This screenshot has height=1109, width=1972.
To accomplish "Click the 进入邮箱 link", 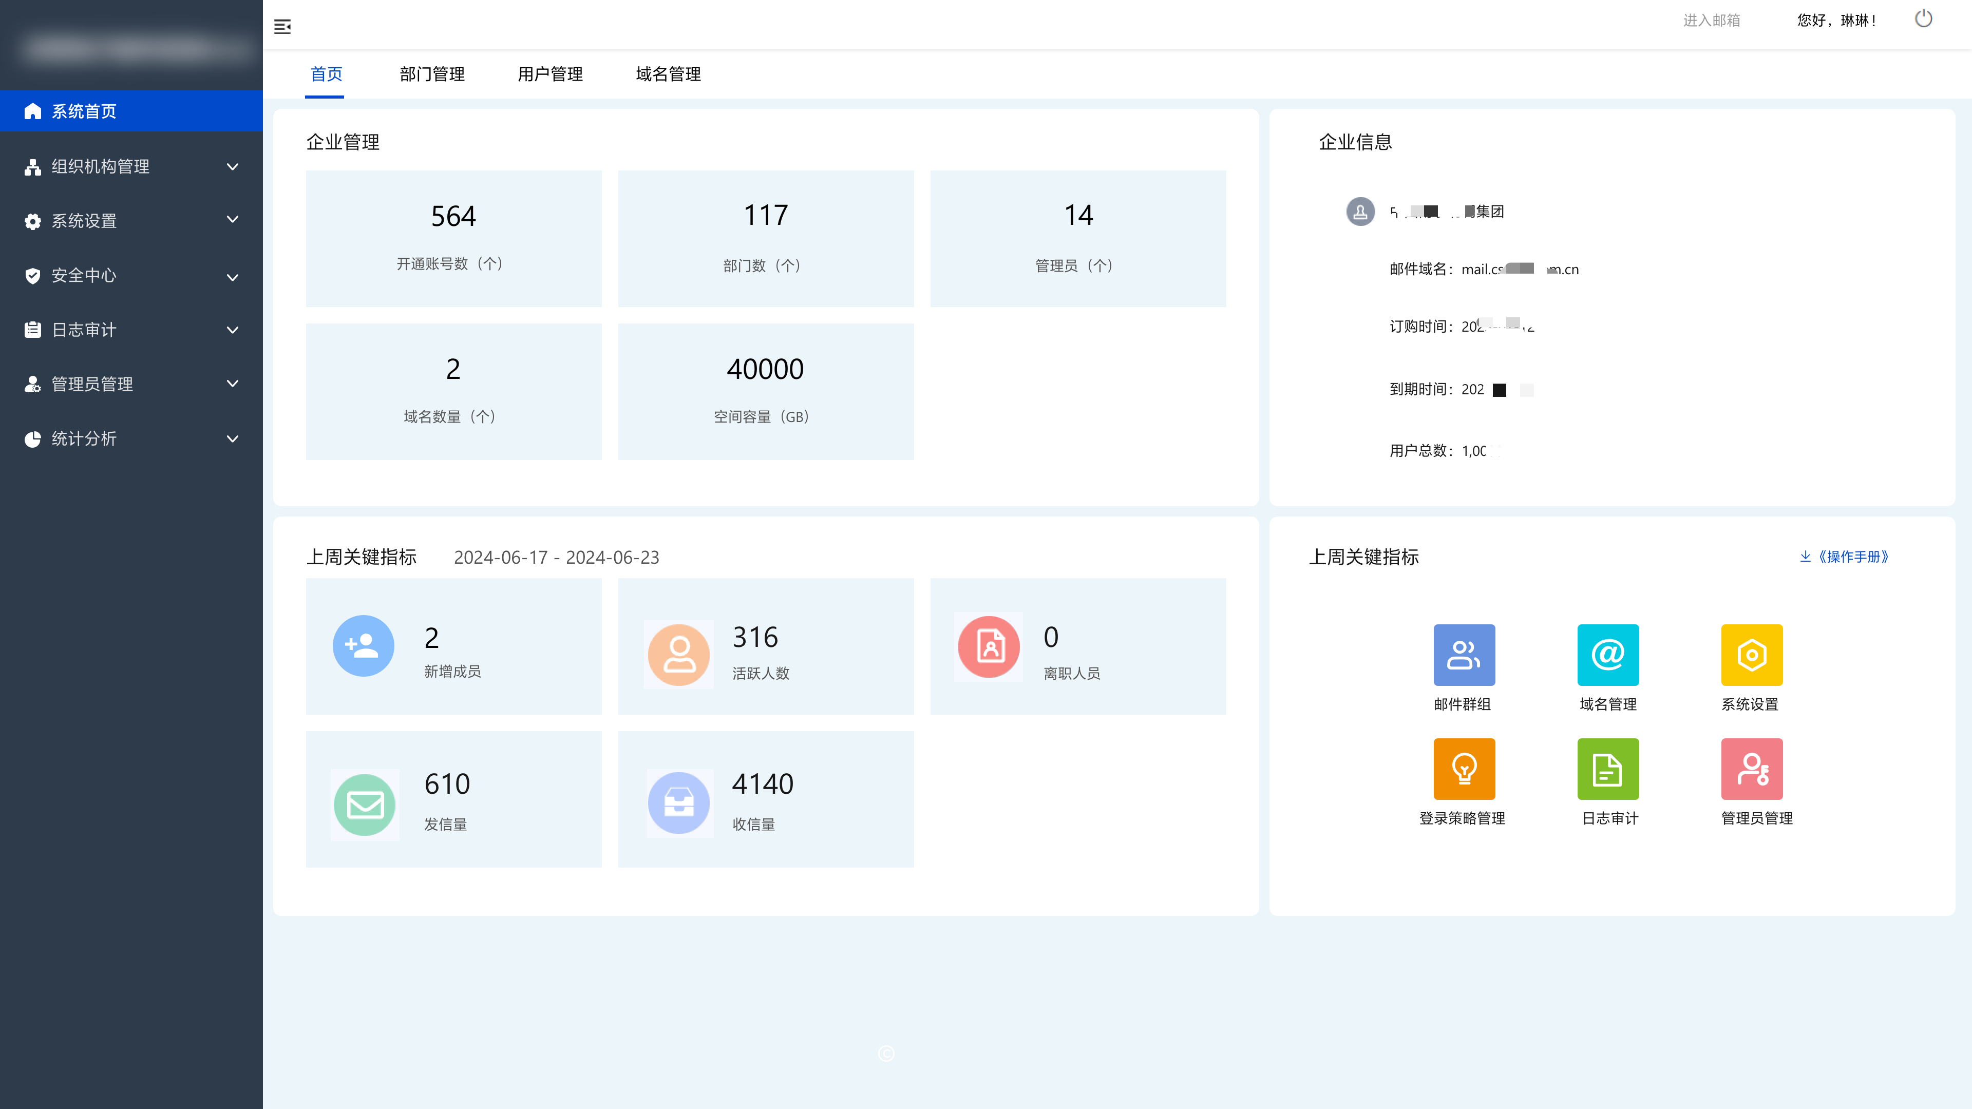I will (x=1711, y=21).
